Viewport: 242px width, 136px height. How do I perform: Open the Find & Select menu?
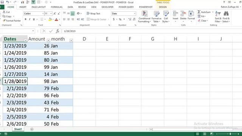(x=226, y=17)
